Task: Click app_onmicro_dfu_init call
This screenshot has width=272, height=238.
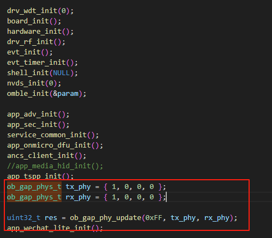Action: coord(55,145)
